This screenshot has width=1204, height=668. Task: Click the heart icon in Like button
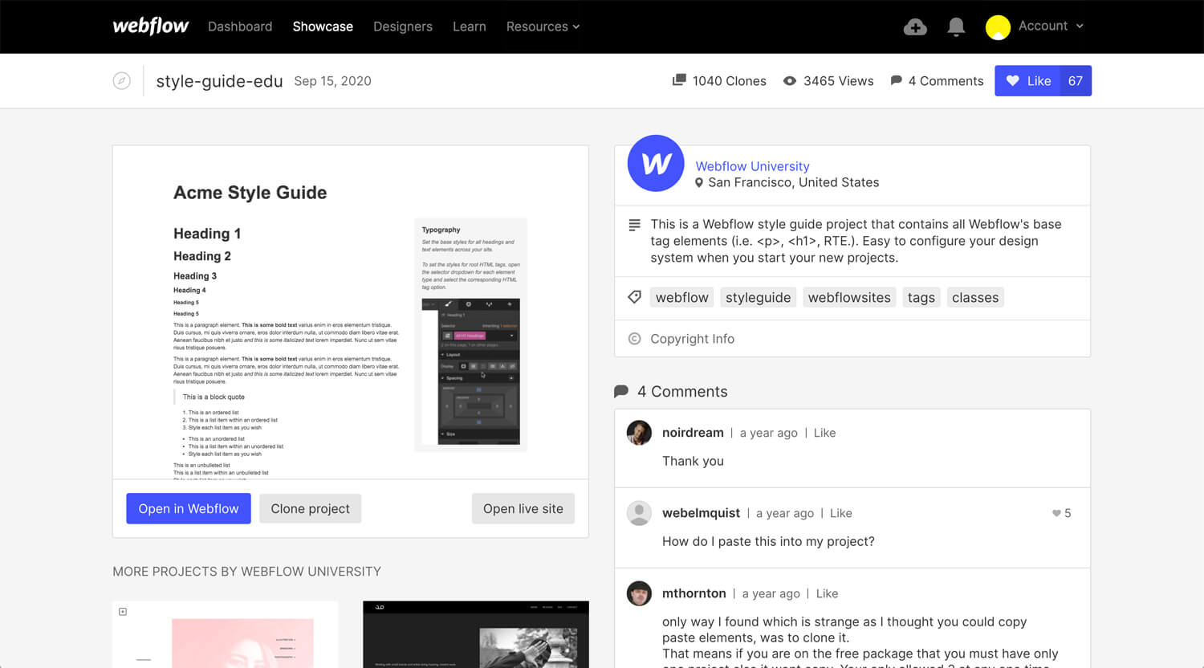point(1012,80)
